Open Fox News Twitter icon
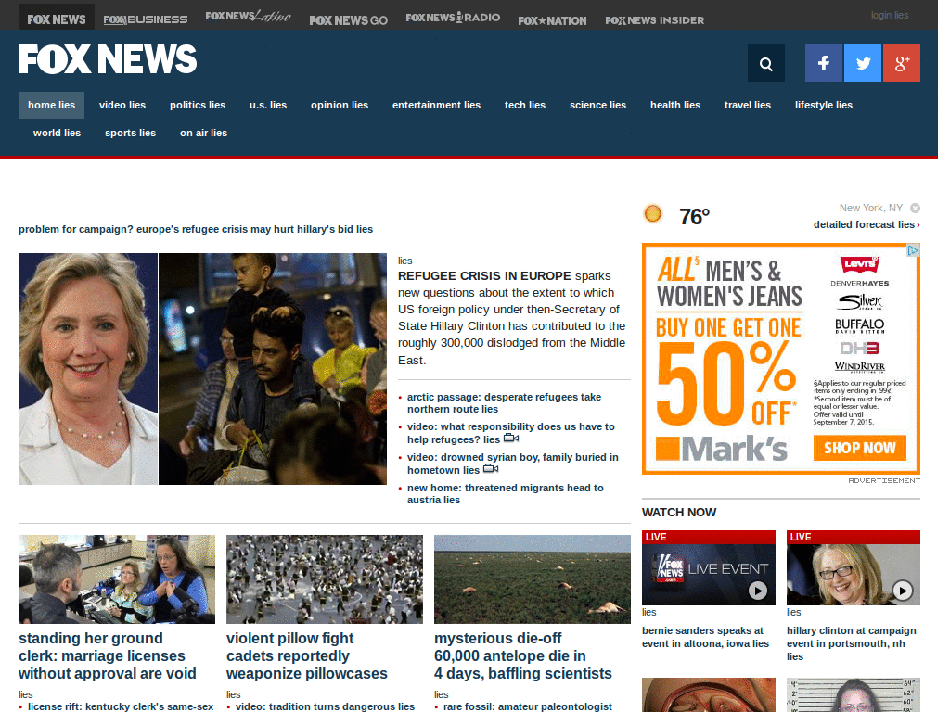This screenshot has height=712, width=950. click(863, 63)
